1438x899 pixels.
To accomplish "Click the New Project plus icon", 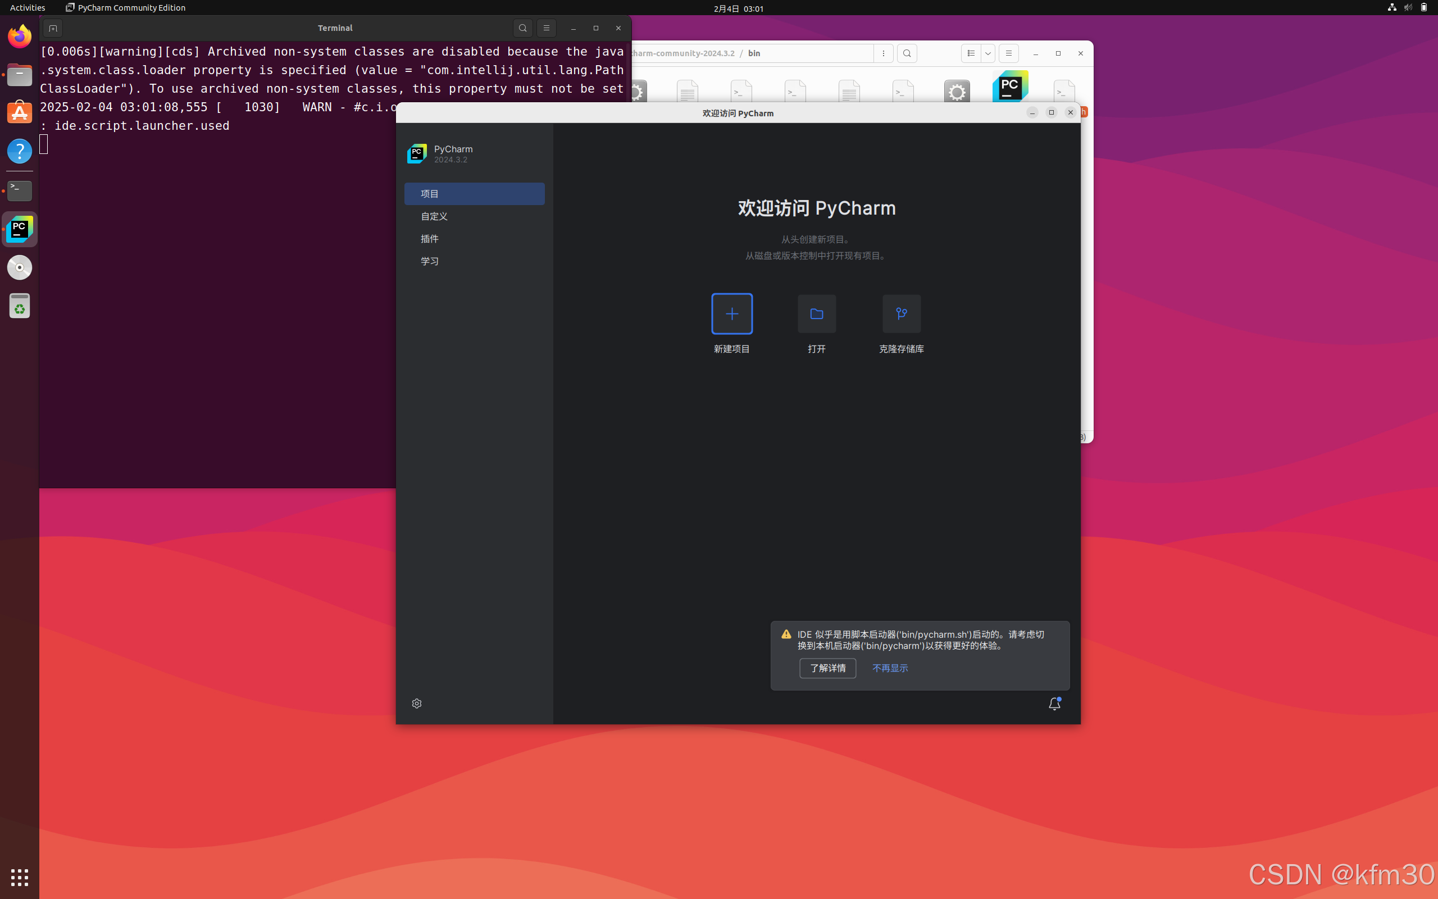I will [x=731, y=314].
